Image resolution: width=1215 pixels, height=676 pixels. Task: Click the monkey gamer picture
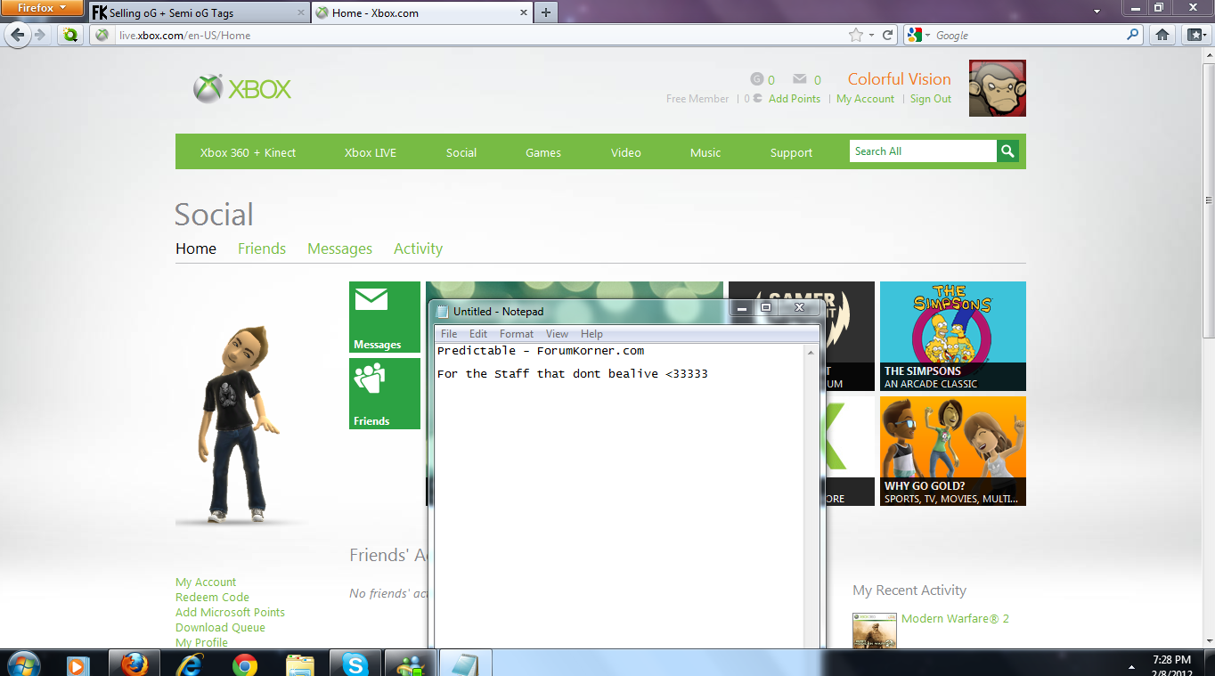[998, 88]
